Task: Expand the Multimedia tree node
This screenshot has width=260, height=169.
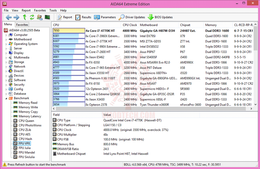Action: (6, 57)
